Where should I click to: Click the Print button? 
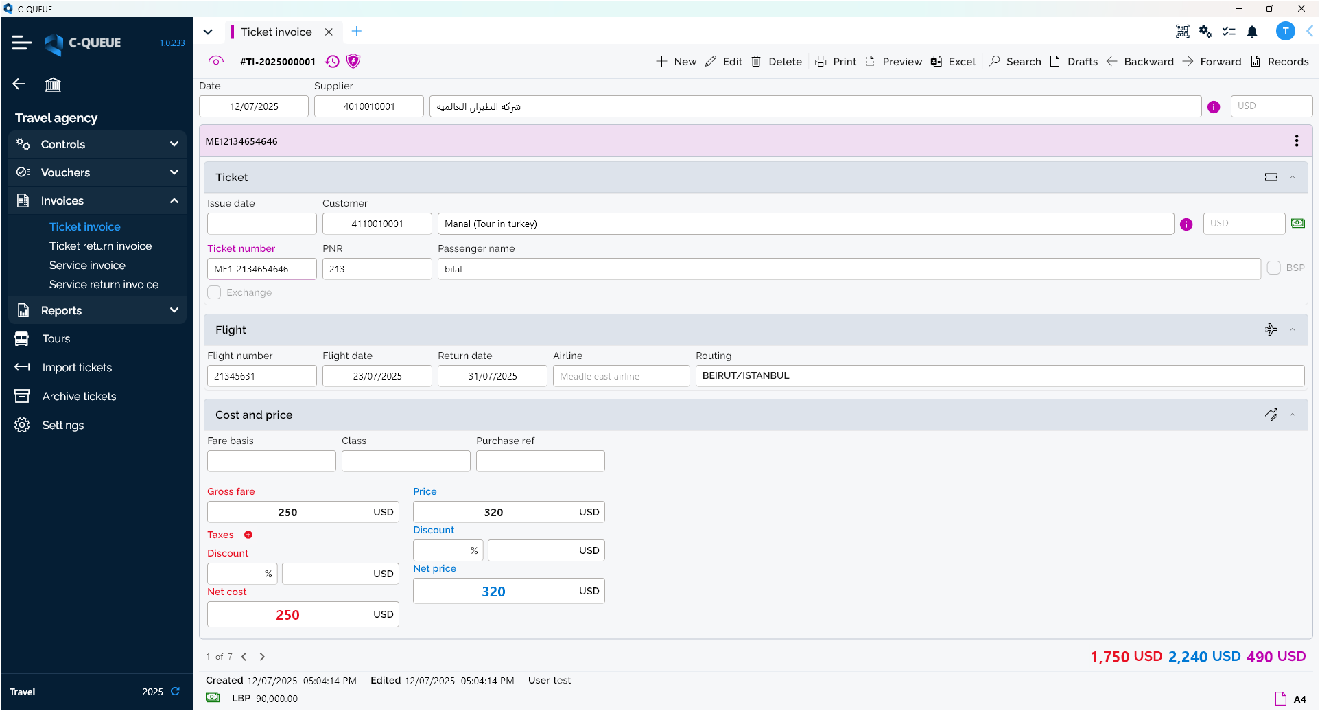[x=836, y=62]
